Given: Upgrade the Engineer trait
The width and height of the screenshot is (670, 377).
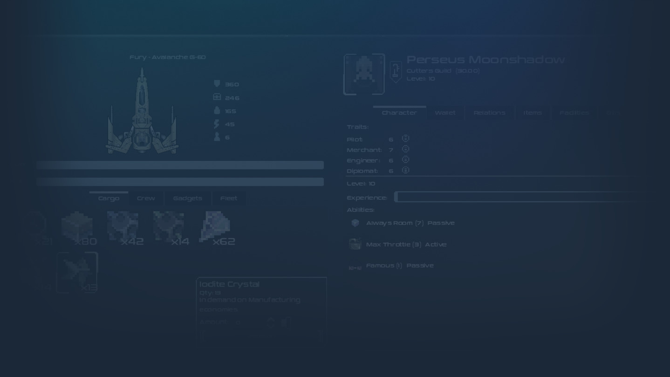Looking at the screenshot, I should pyautogui.click(x=405, y=160).
